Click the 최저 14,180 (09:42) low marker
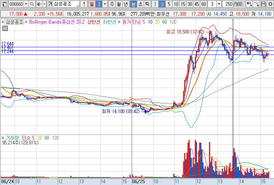 click(x=120, y=111)
